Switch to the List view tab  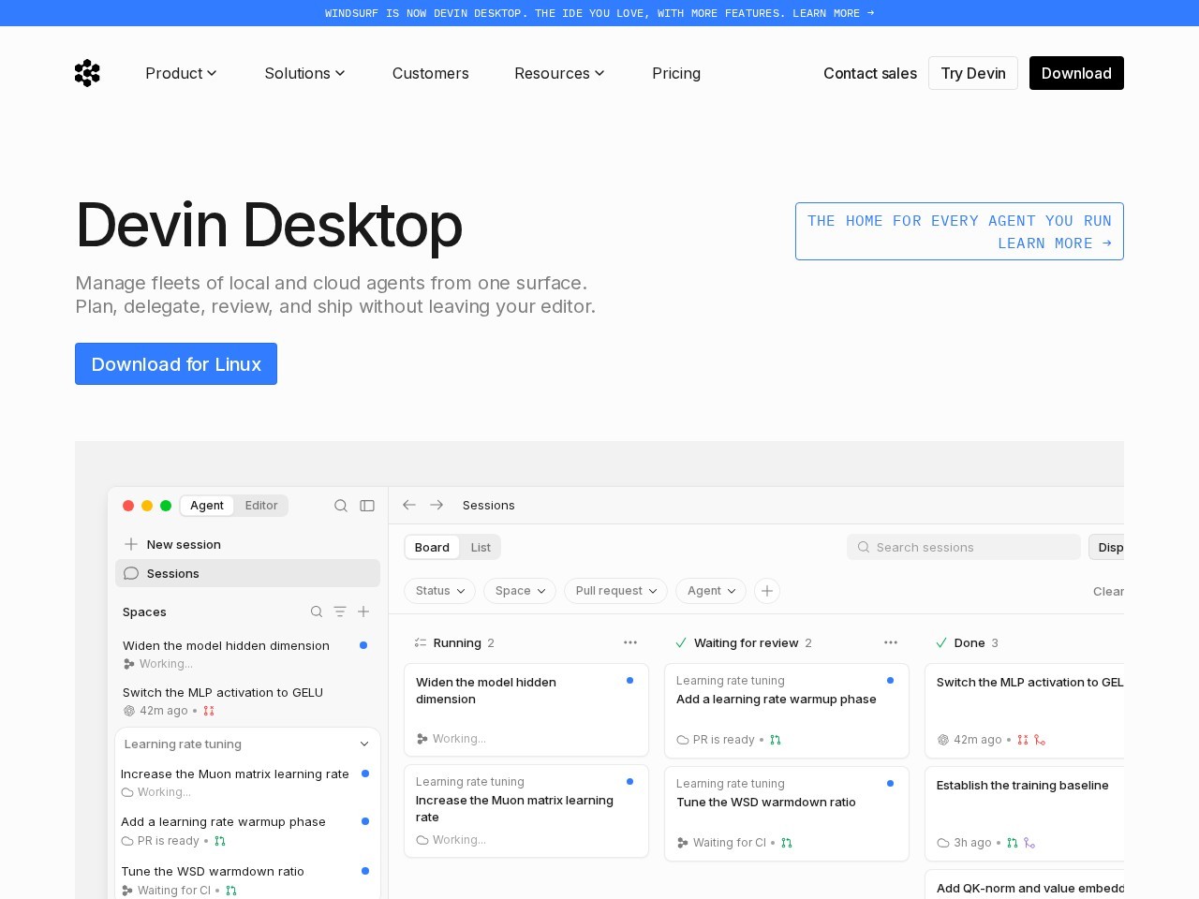click(x=481, y=547)
